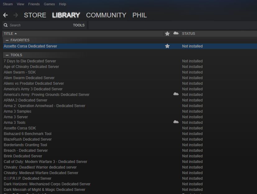The width and height of the screenshot is (257, 194).
Task: Select Arma 3 Server
Action: (x=16, y=117)
